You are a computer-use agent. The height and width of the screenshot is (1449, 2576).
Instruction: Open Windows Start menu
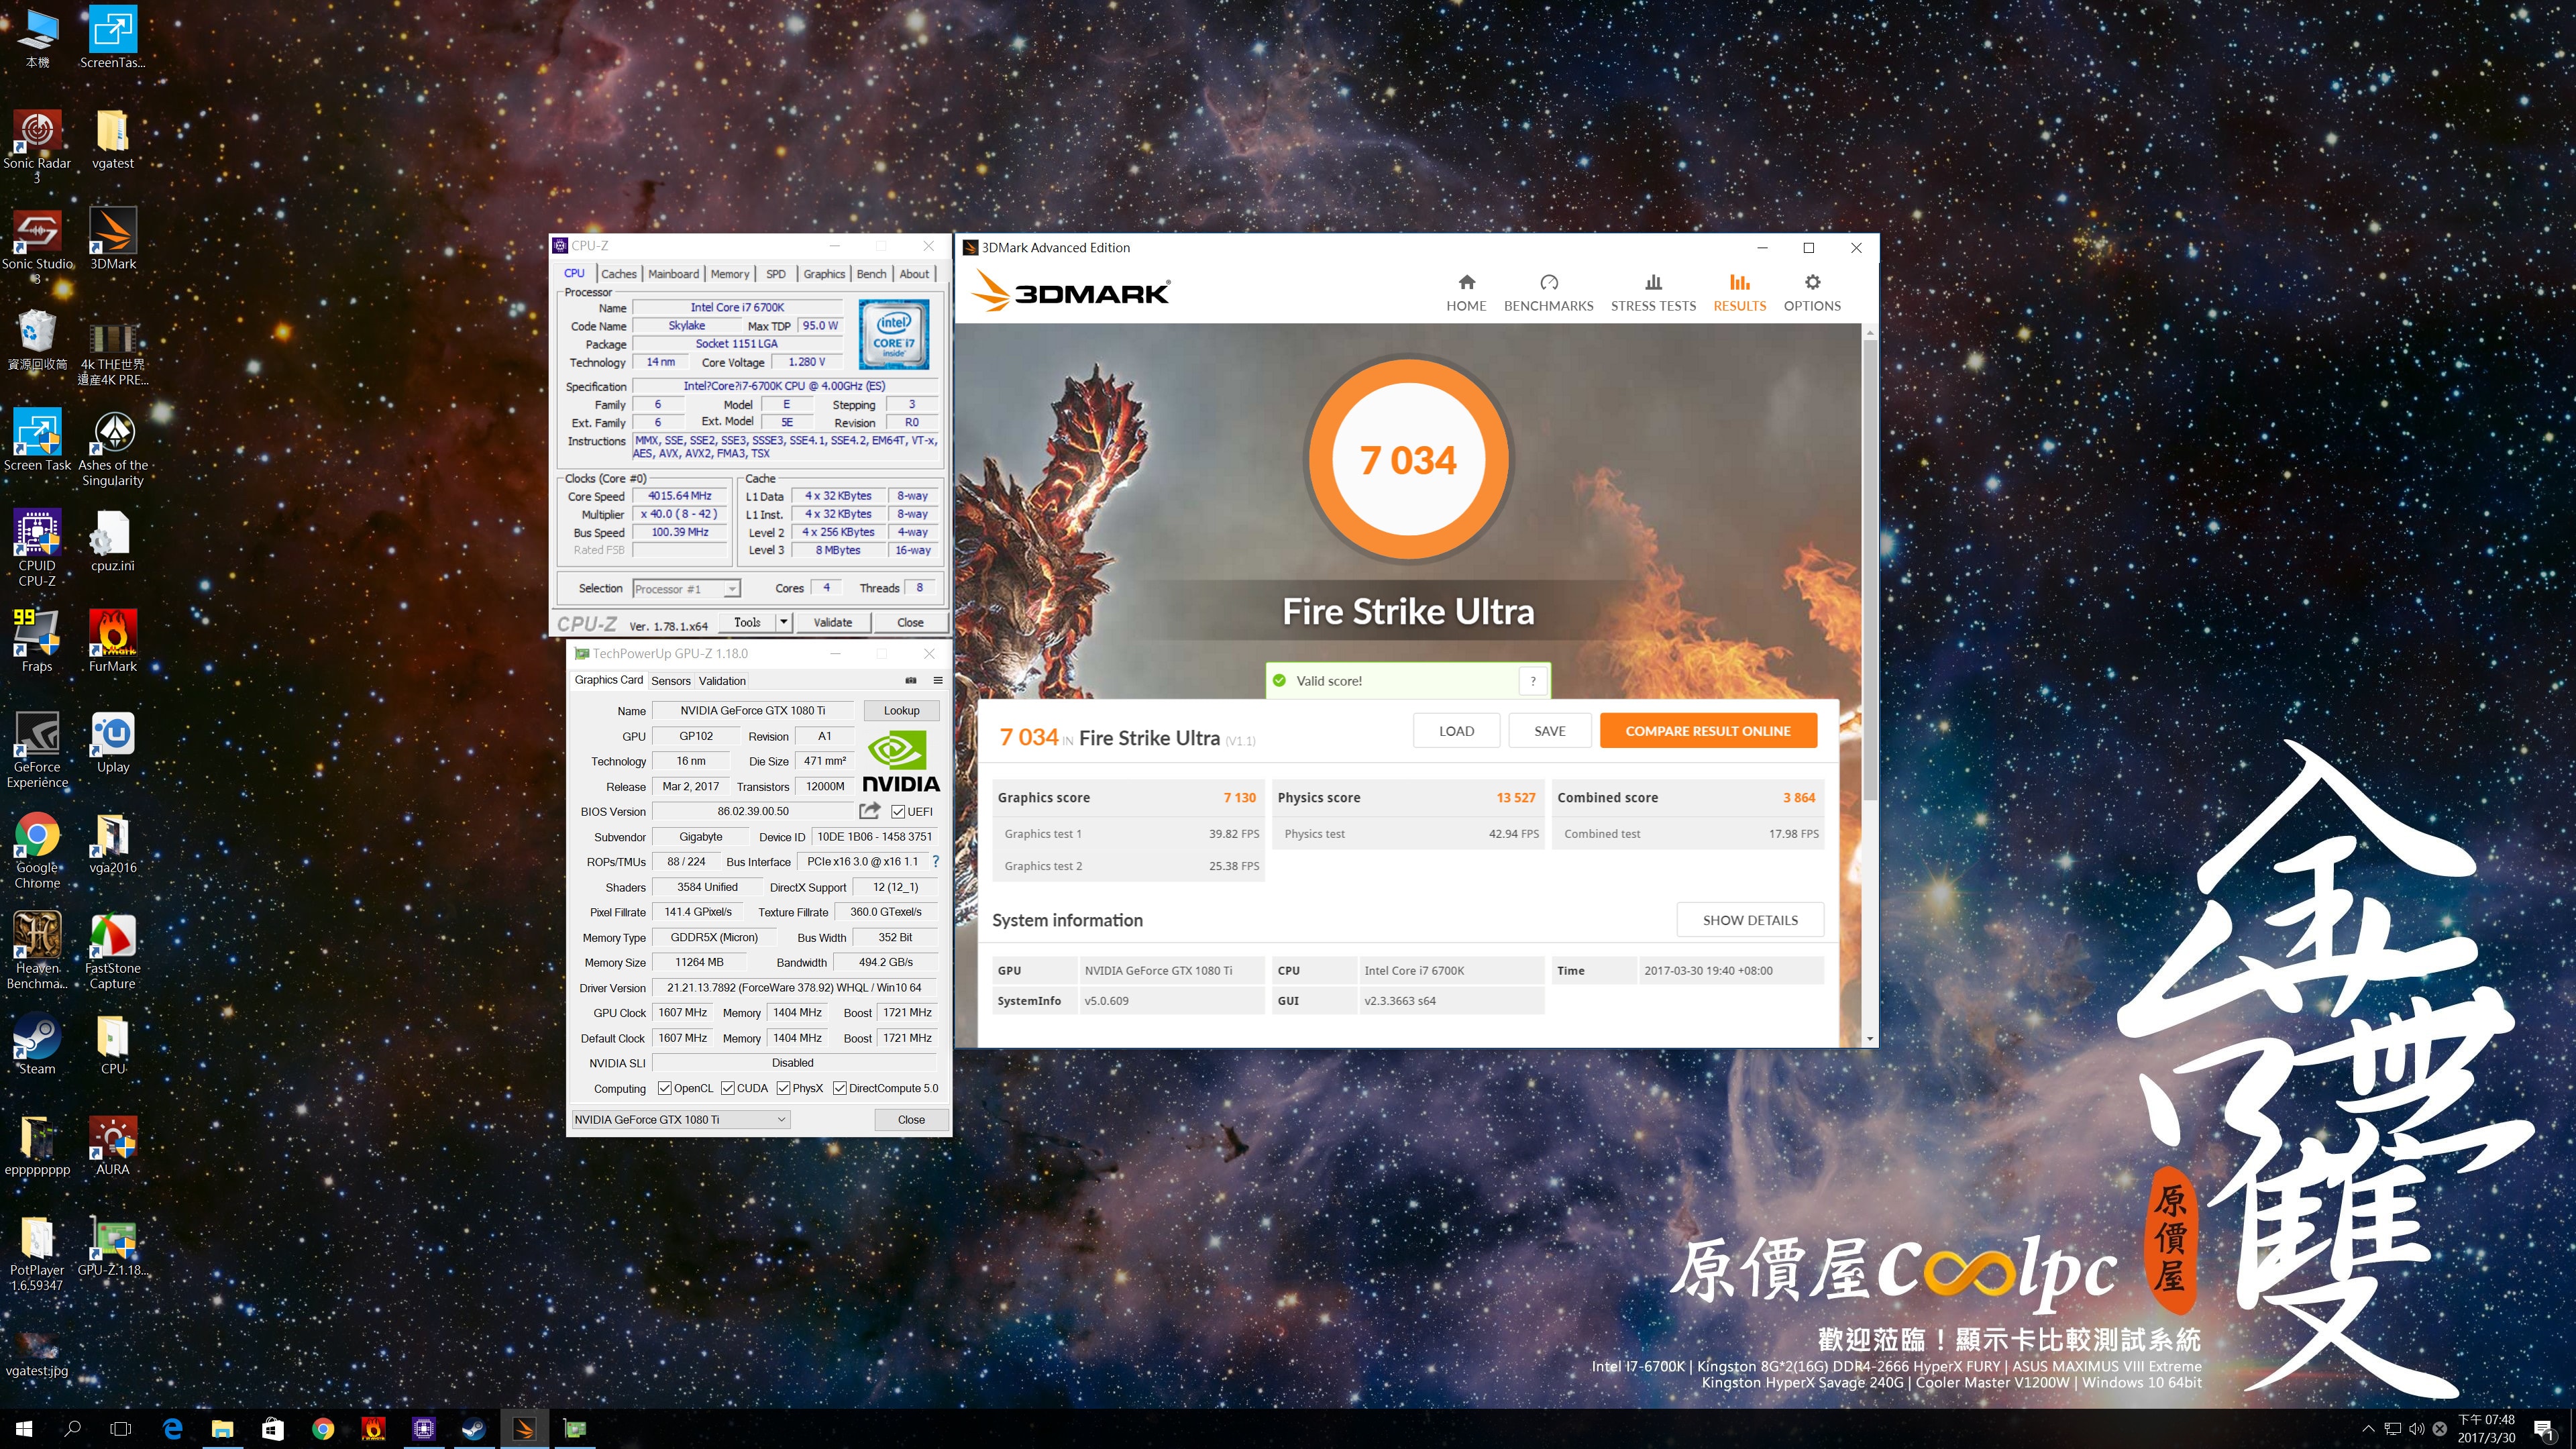(24, 1429)
